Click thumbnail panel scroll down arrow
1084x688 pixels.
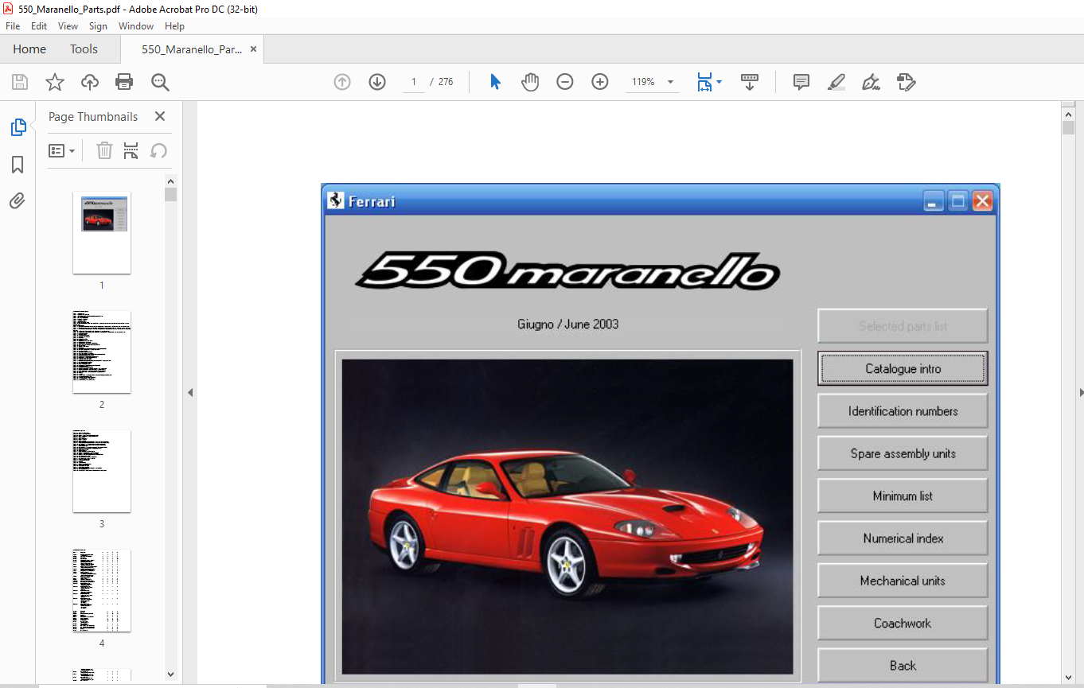point(170,674)
